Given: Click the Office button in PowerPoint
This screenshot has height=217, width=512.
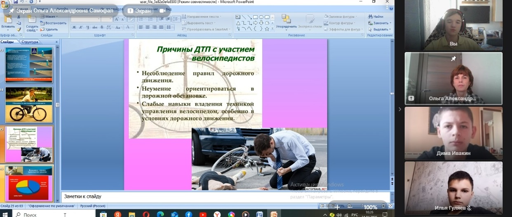Looking at the screenshot, I should (x=5, y=4).
